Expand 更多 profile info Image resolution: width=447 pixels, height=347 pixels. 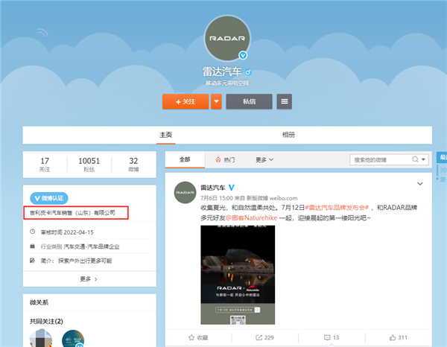point(89,279)
